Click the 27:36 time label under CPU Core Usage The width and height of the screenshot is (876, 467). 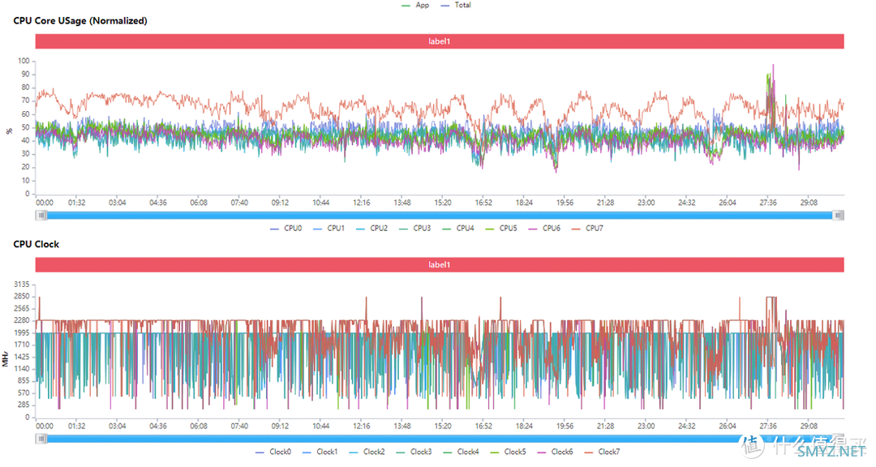(768, 203)
